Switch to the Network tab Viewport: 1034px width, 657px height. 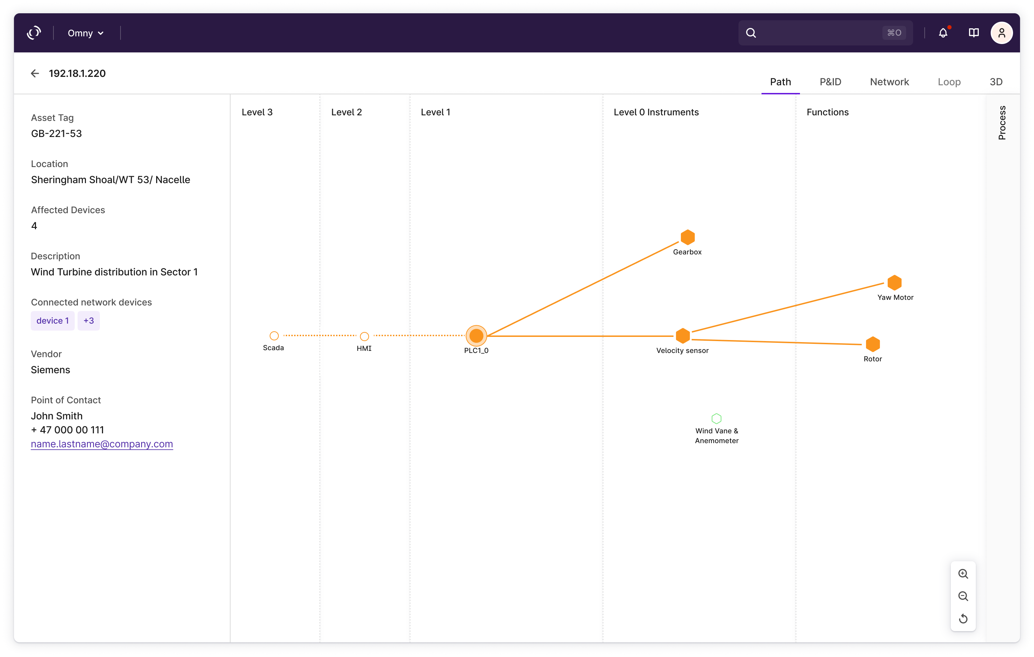(889, 82)
